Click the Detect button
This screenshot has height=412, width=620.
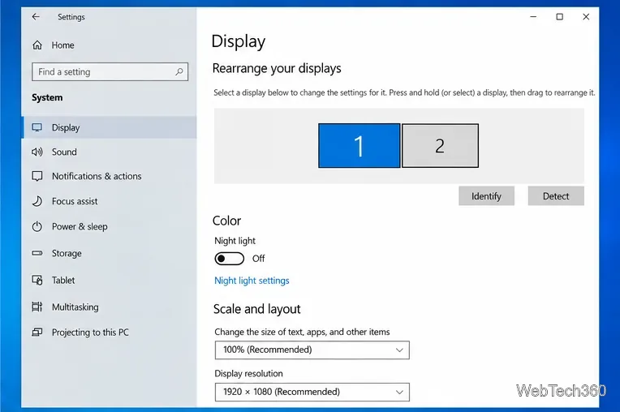556,196
